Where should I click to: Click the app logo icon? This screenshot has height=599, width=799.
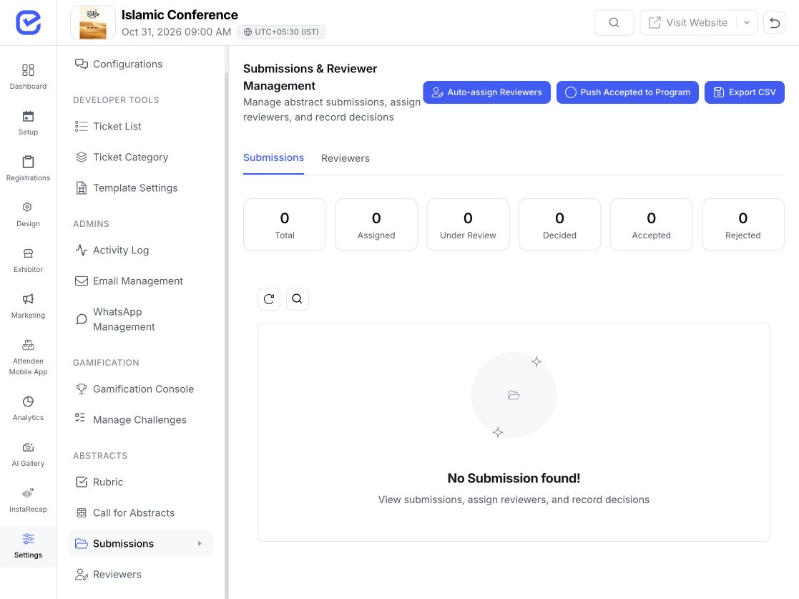28,22
